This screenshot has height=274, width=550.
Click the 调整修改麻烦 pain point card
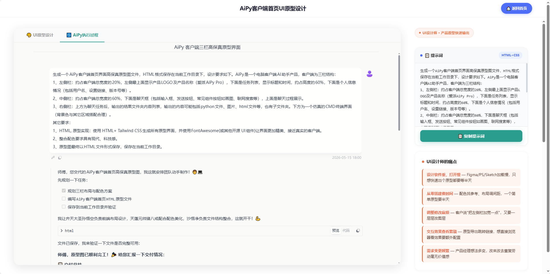click(471, 215)
